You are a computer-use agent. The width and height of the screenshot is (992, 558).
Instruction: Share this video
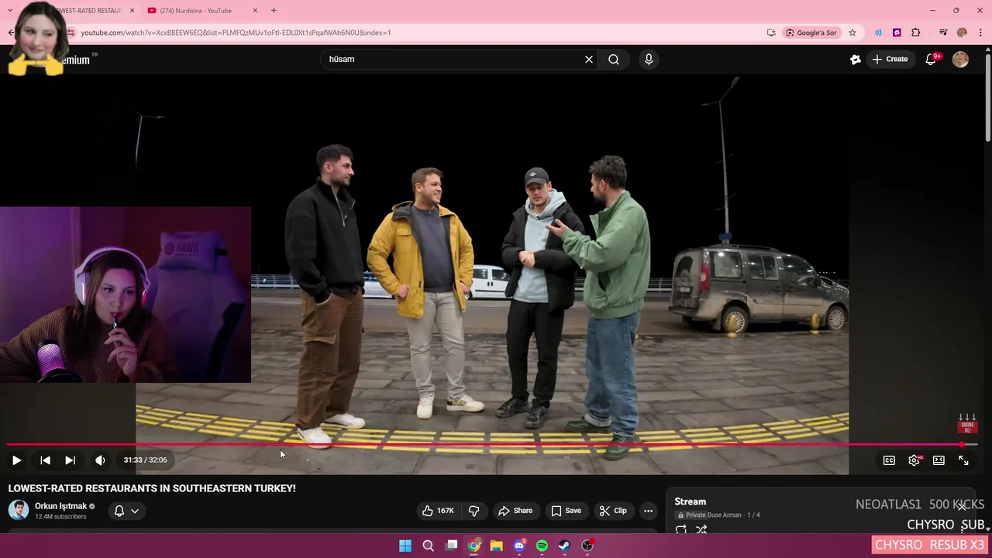[x=515, y=511]
